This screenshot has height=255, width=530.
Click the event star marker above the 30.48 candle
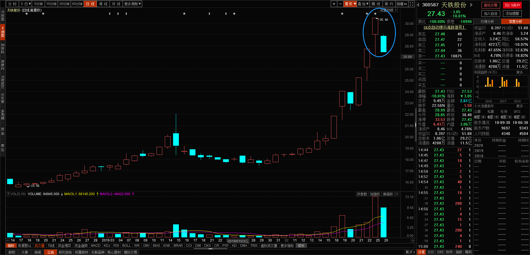[x=375, y=14]
